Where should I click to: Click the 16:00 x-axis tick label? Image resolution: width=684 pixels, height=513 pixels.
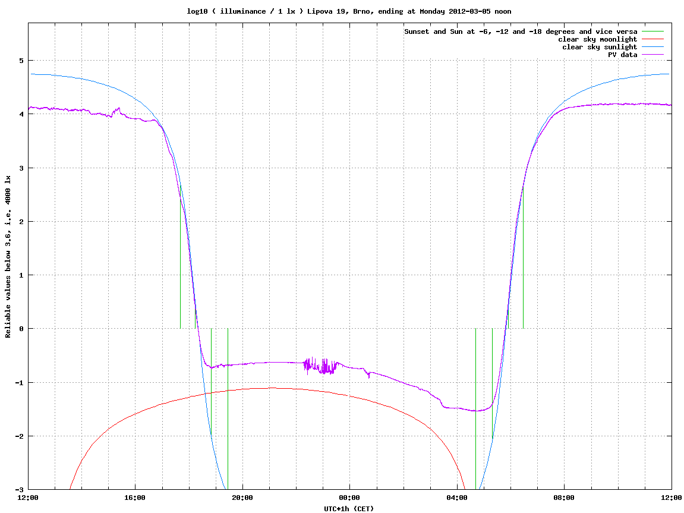135,498
